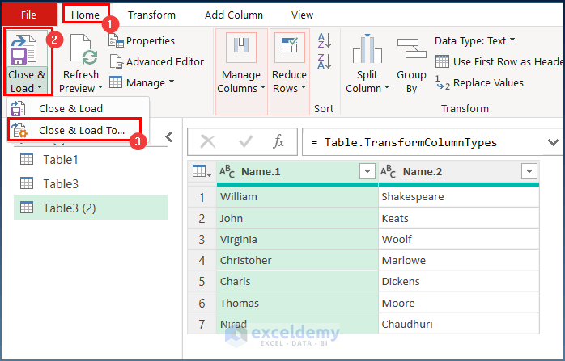Select the Table3 (2) query
Image resolution: width=565 pixels, height=361 pixels.
pos(91,208)
